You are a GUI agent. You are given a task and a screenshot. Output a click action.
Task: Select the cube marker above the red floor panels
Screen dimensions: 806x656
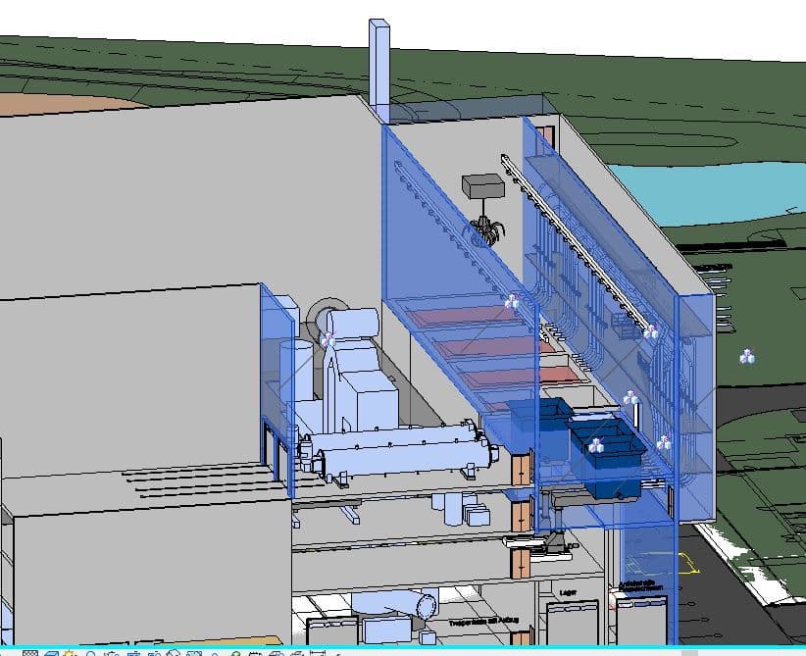coord(512,303)
